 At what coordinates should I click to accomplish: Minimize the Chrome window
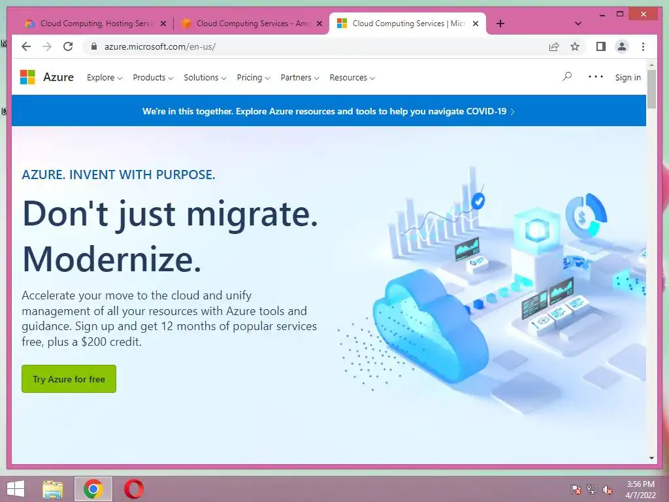coord(602,14)
